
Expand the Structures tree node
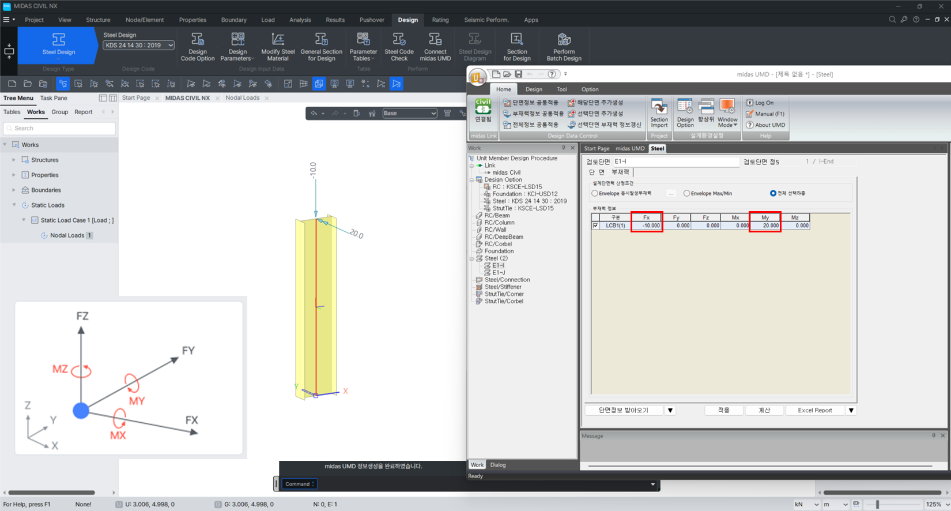13,160
